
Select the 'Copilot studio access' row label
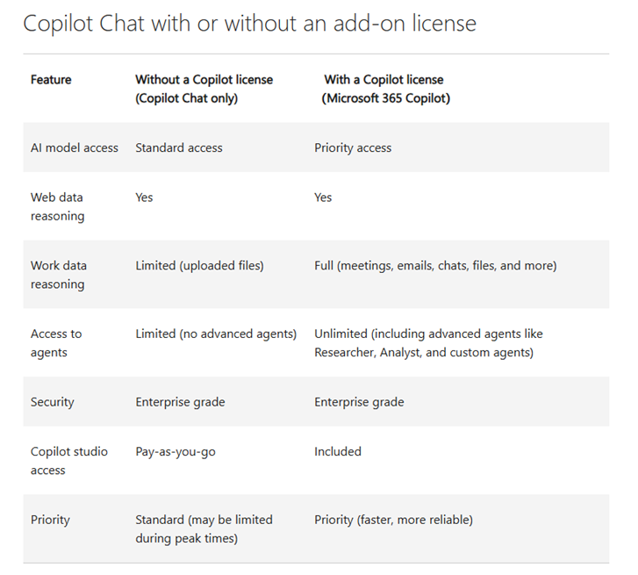click(69, 461)
